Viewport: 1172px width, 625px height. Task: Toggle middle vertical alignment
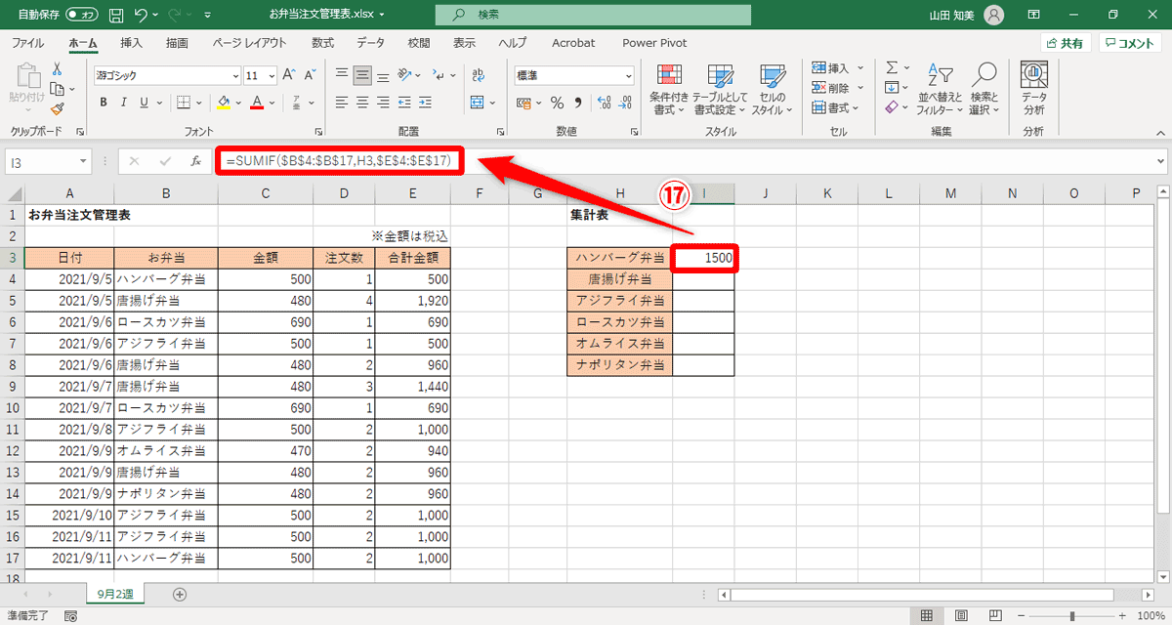pos(362,75)
